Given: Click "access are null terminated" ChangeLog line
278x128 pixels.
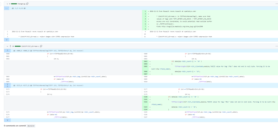Looking at the screenshot, I should pyautogui.click(x=184, y=21).
